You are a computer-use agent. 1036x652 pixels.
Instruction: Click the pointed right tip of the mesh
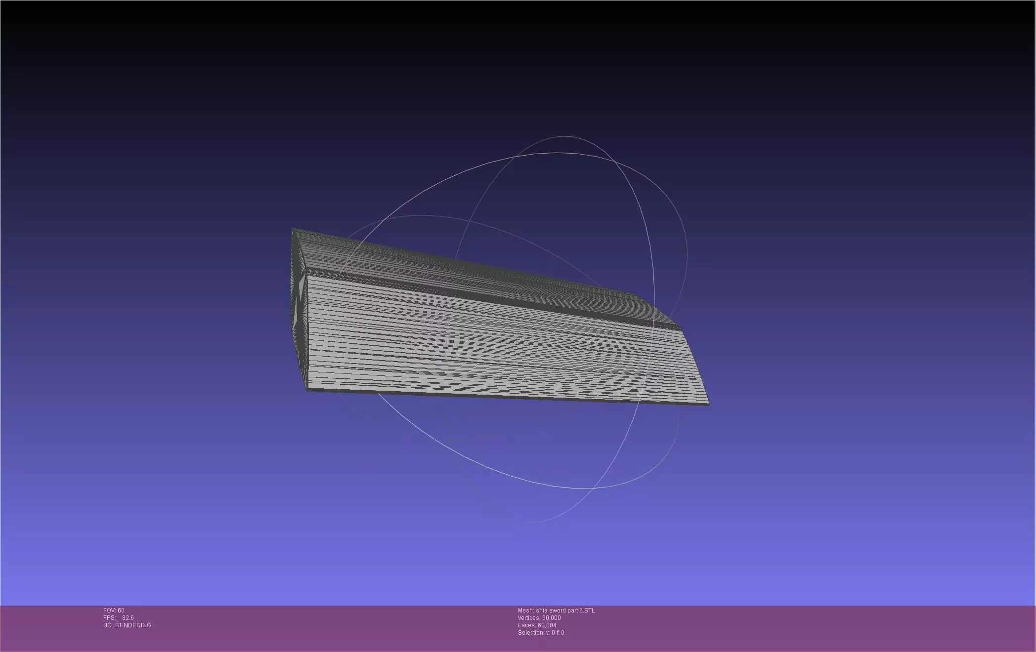(708, 404)
